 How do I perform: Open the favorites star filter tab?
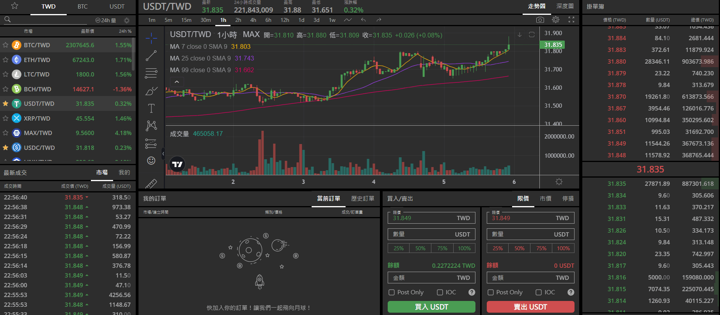(15, 6)
